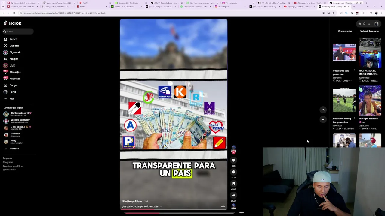Click the Buscar search field
This screenshot has width=385, height=216.
click(18, 31)
